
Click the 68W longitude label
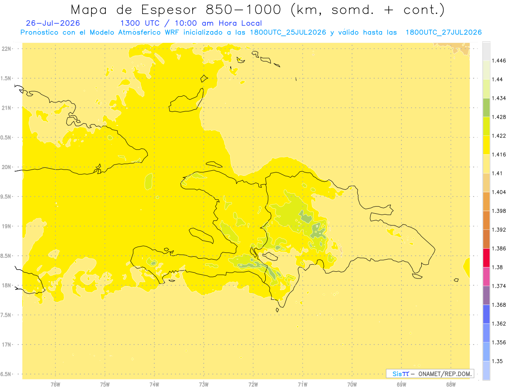[451, 385]
